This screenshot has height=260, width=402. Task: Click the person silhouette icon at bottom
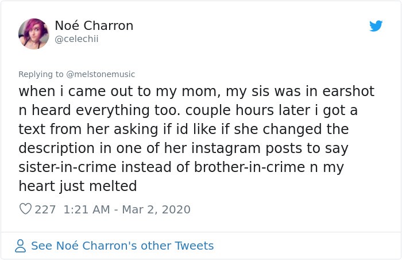coord(20,246)
